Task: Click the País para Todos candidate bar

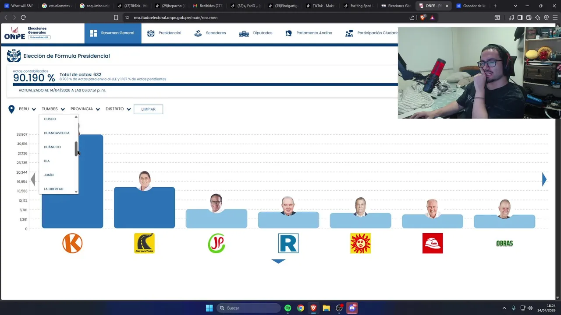Action: tap(144, 208)
